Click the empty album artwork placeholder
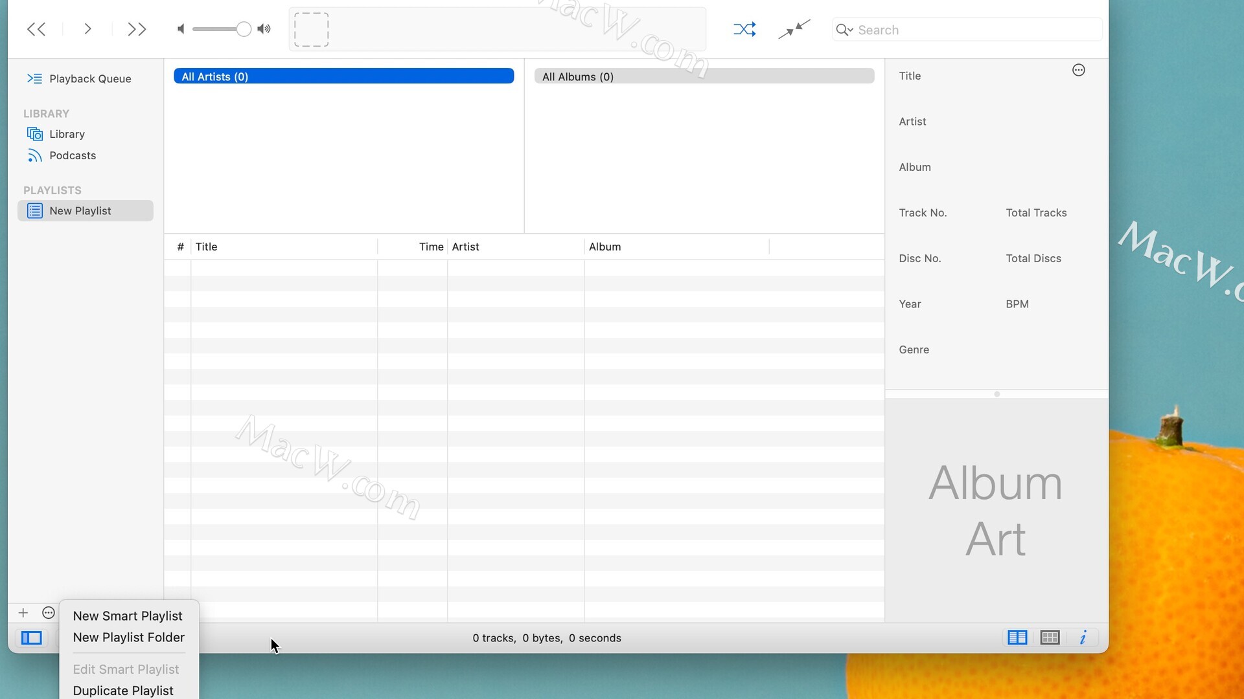Image resolution: width=1244 pixels, height=699 pixels. [311, 29]
